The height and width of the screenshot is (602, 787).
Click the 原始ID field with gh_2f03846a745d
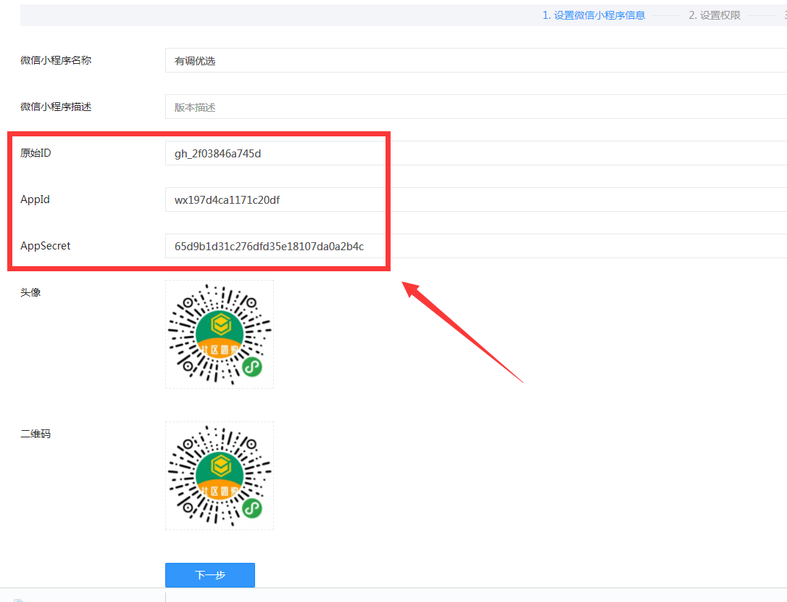(476, 153)
